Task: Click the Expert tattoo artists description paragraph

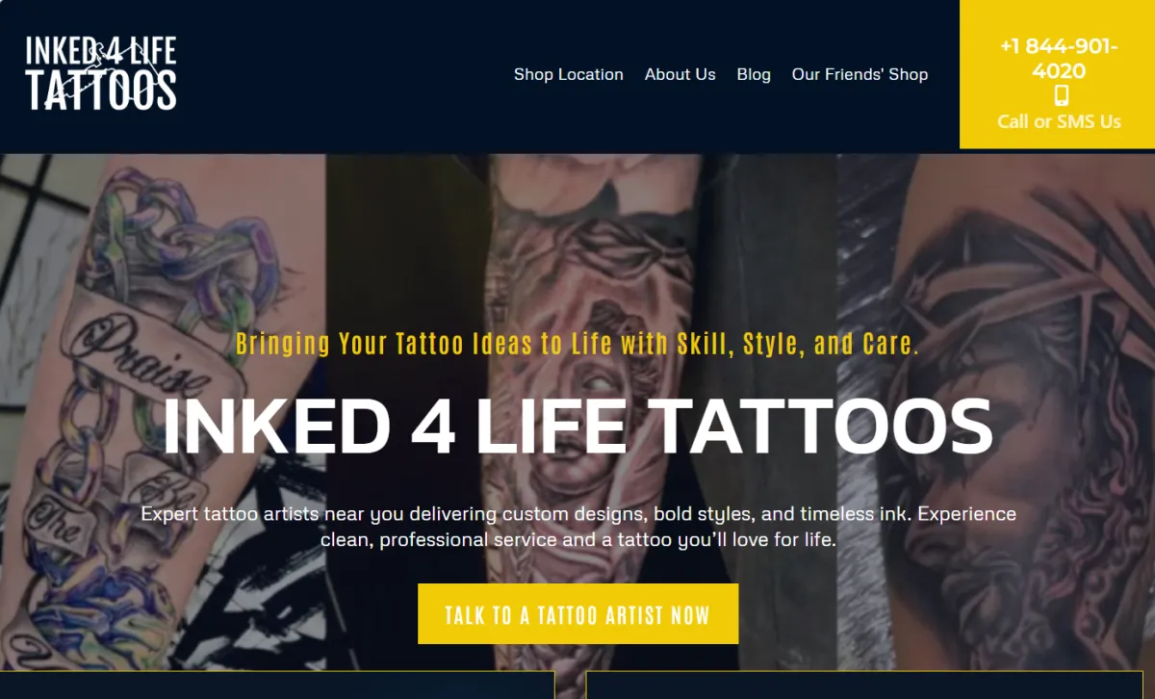Action: coord(577,527)
